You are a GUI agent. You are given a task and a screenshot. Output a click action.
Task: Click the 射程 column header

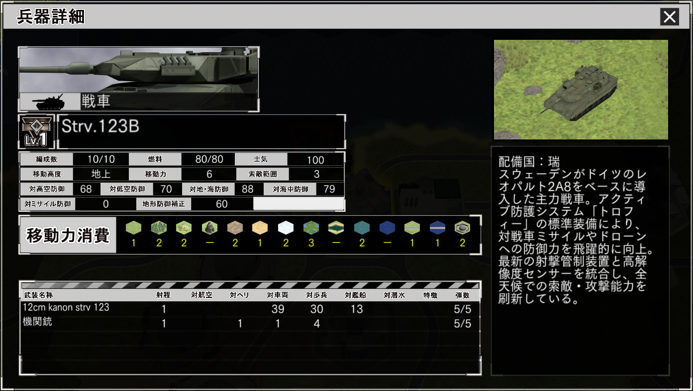tap(163, 295)
